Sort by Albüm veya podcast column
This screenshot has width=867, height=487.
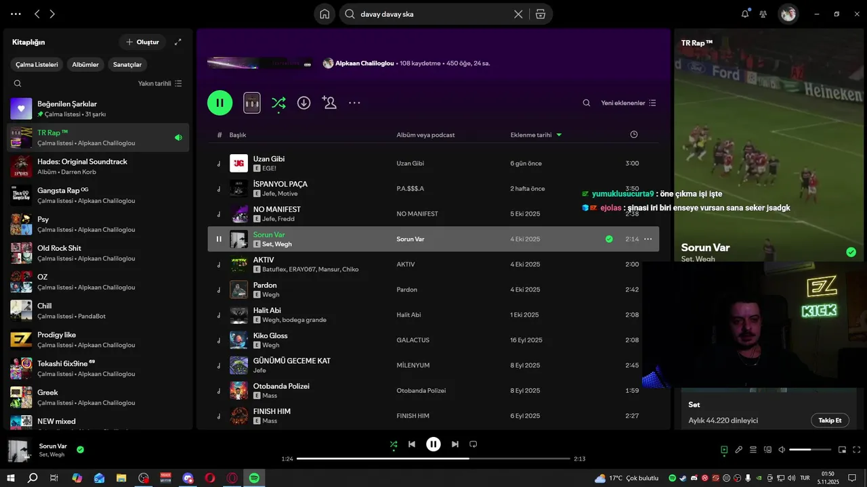pos(425,135)
